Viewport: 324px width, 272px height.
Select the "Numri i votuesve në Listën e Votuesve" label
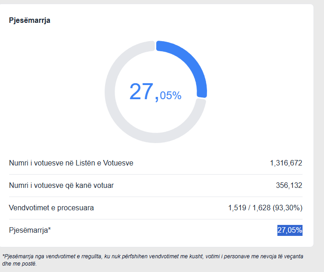71,163
